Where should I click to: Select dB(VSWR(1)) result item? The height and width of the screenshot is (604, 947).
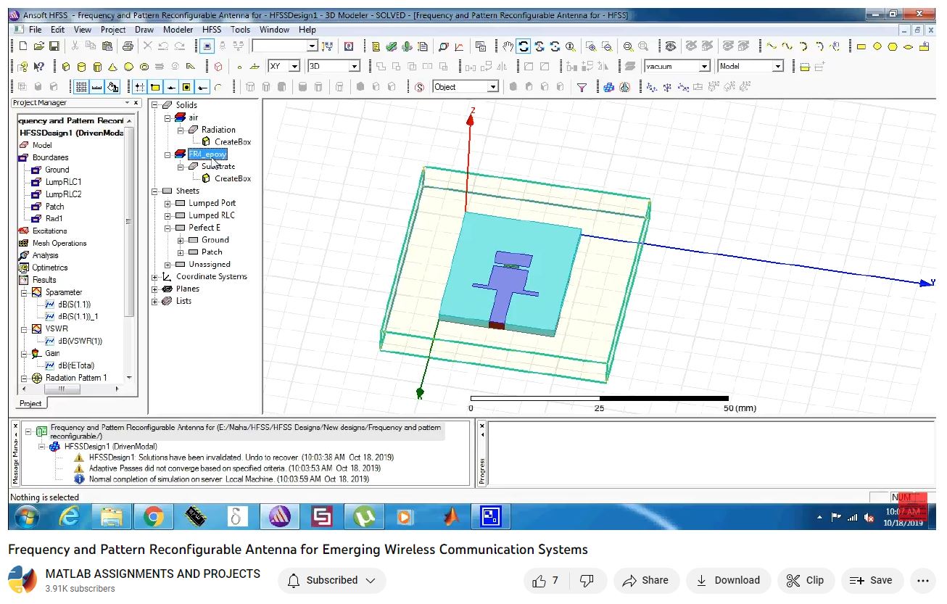coord(80,341)
